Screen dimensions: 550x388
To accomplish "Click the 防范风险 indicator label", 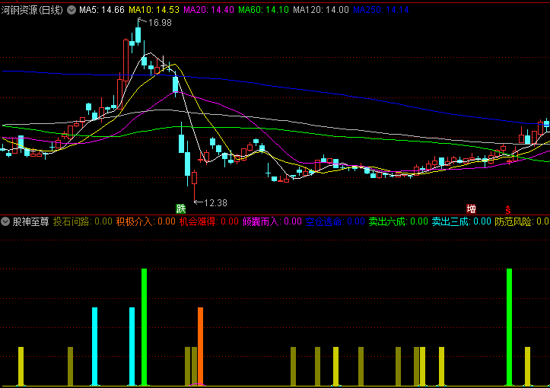I will [523, 221].
